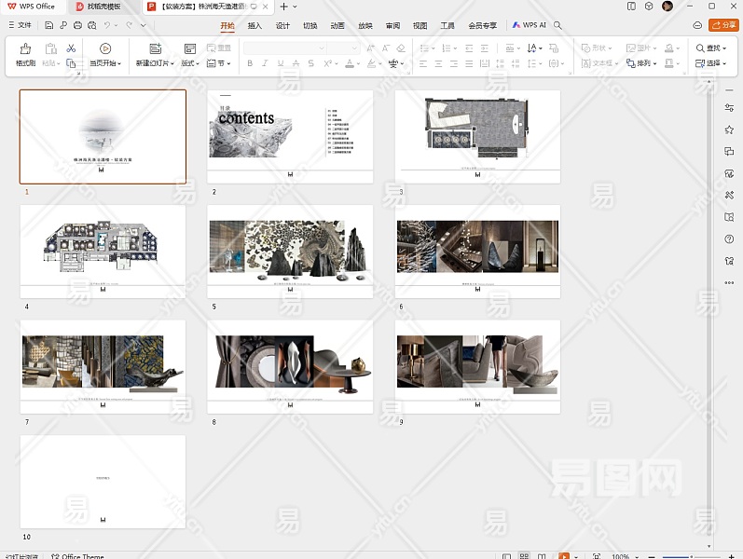Click the New Slide (新建幻灯片) icon
This screenshot has width=743, height=559.
pos(155,48)
